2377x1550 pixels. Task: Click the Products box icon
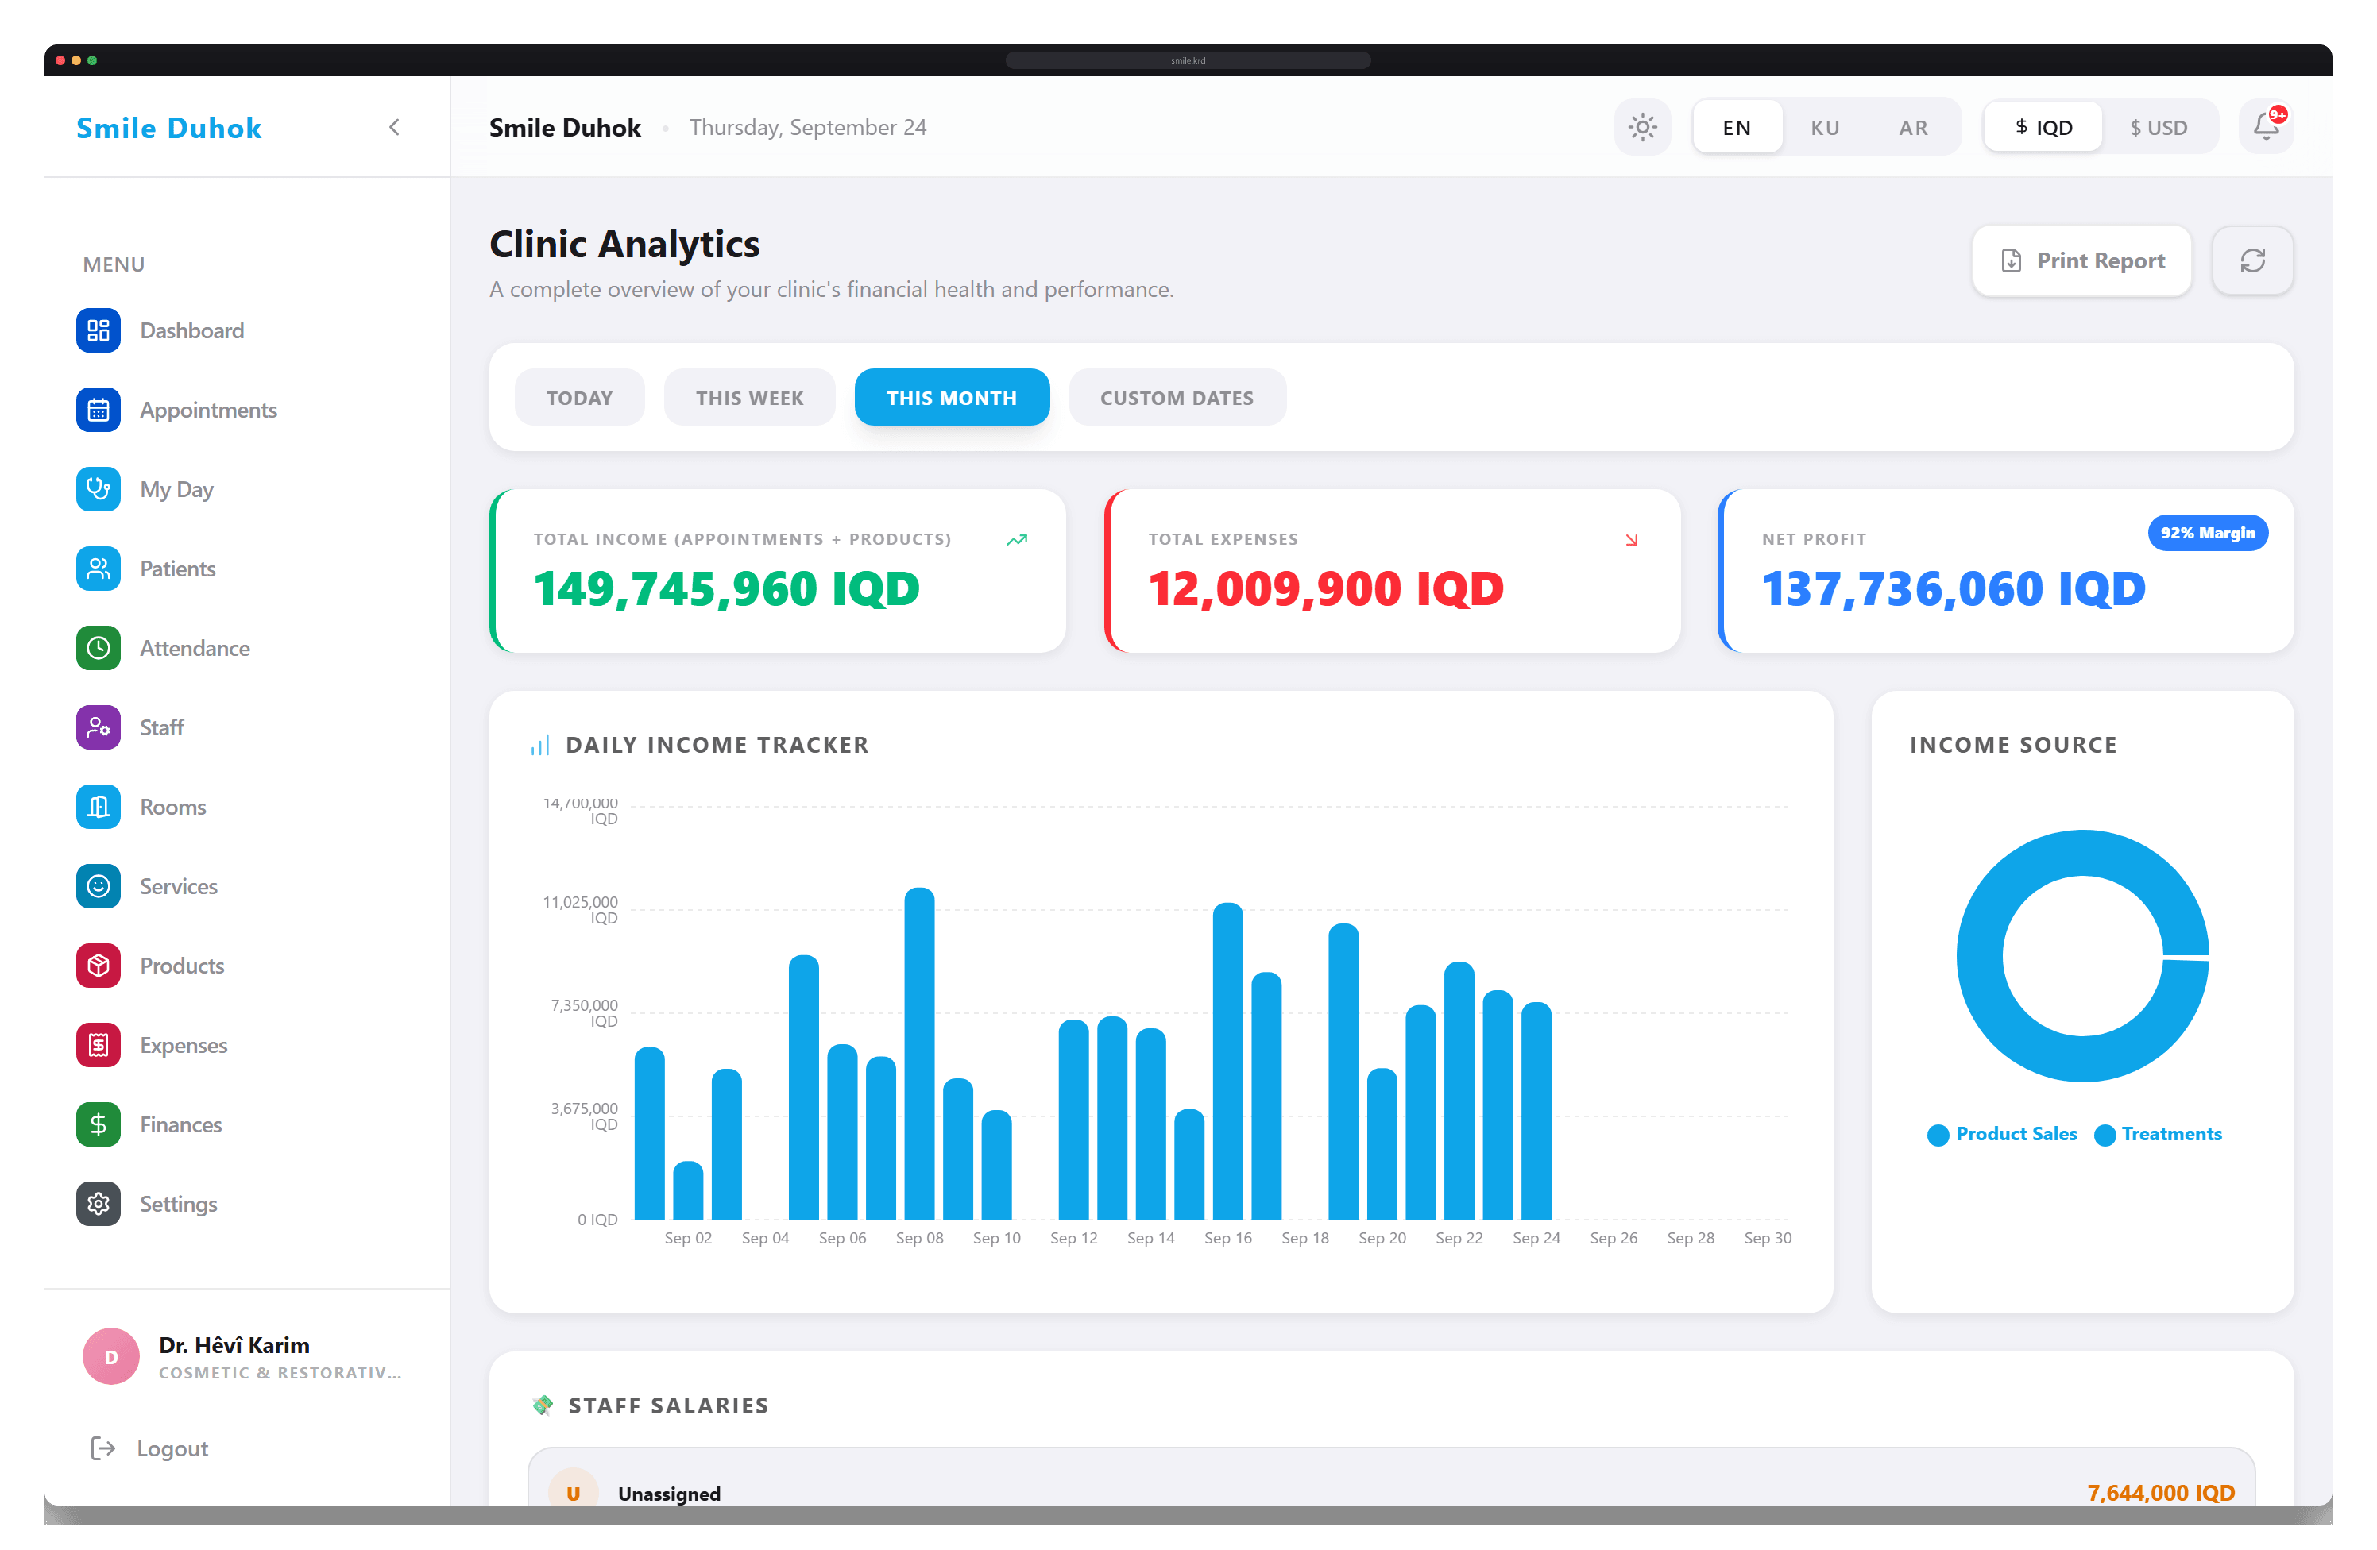(x=98, y=965)
